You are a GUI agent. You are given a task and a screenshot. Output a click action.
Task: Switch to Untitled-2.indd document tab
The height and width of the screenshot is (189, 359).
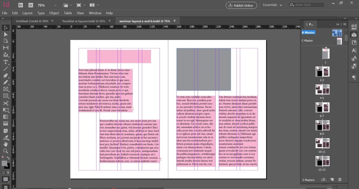click(x=32, y=21)
